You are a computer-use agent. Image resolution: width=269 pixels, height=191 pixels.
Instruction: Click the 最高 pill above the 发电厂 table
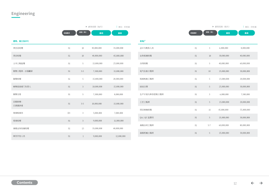pyautogui.click(x=246, y=33)
